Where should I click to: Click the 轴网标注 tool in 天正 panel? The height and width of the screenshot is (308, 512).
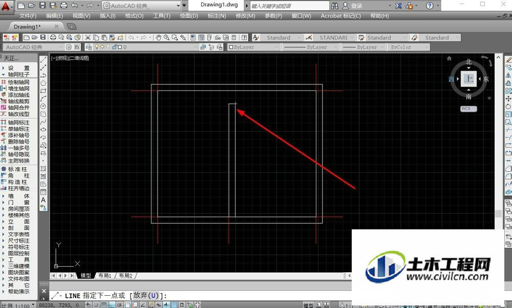pyautogui.click(x=15, y=123)
